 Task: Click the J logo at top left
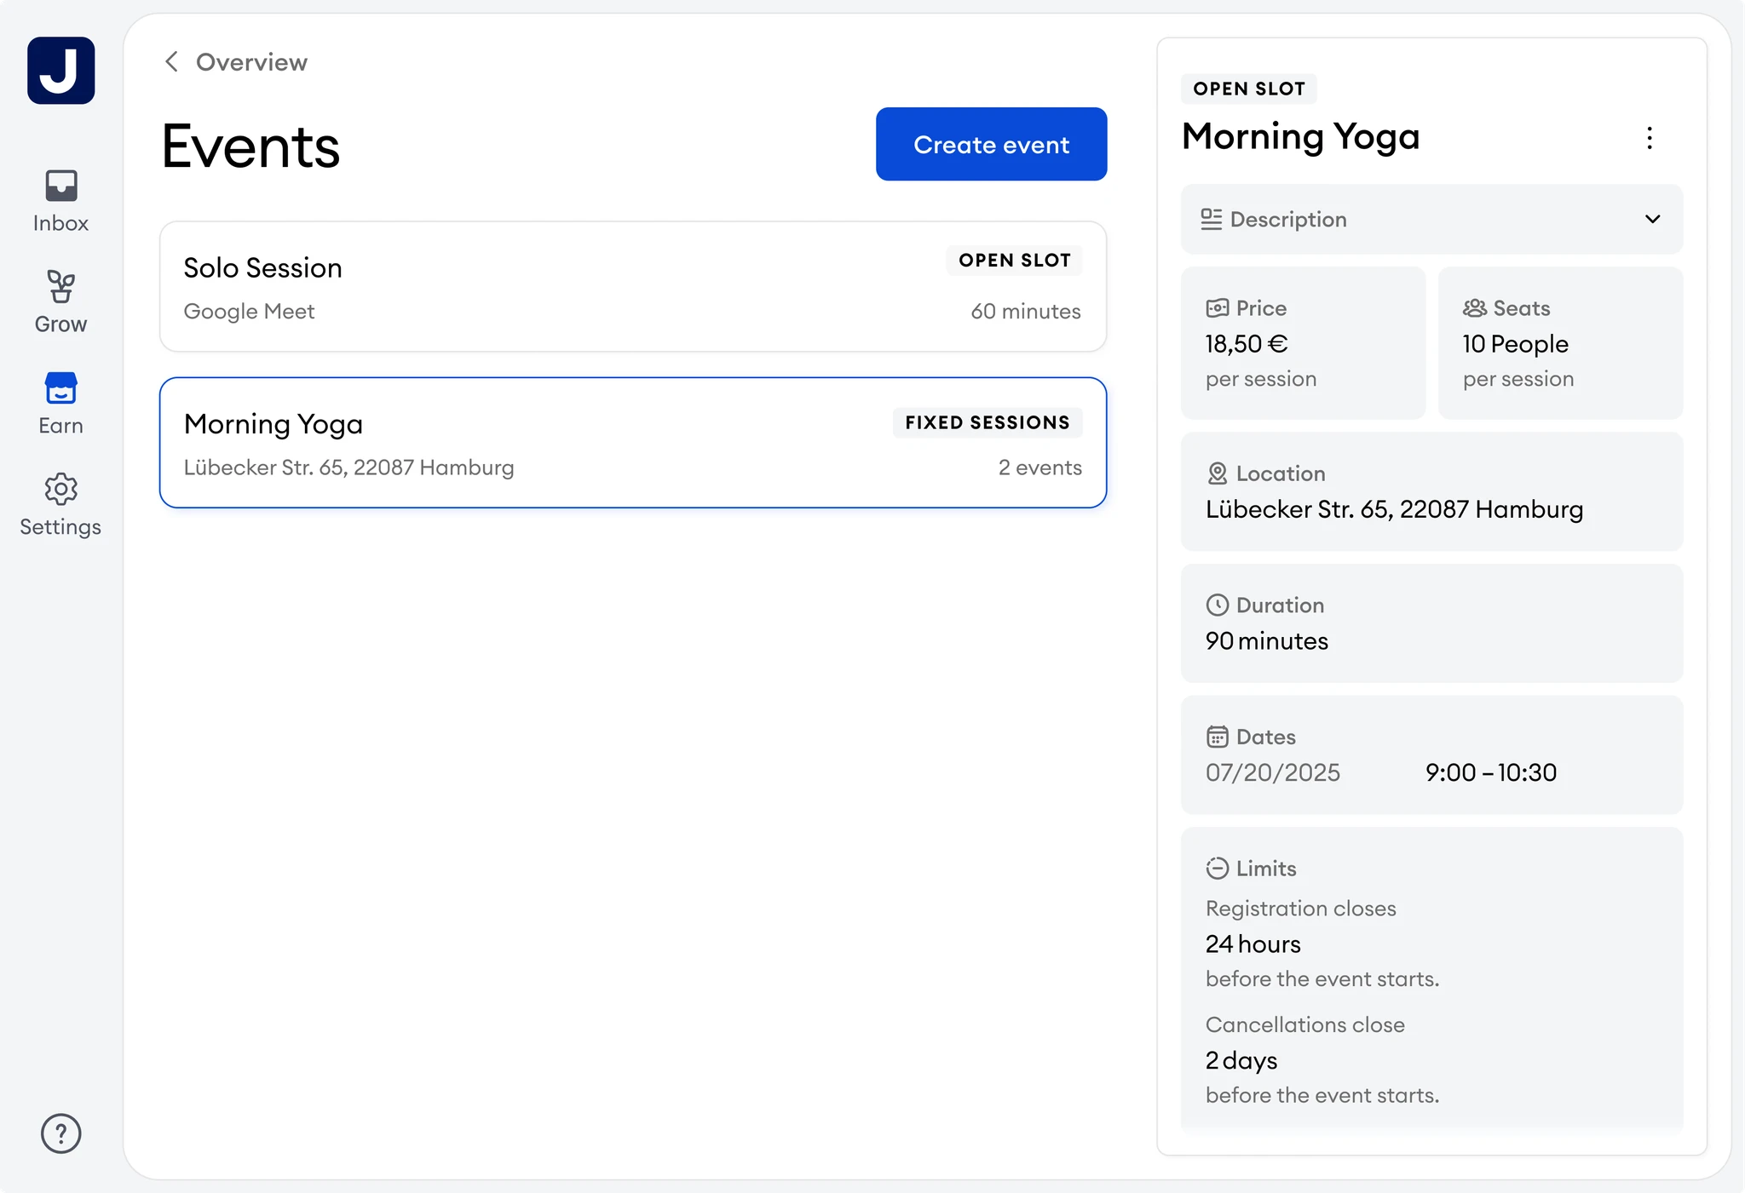tap(60, 70)
